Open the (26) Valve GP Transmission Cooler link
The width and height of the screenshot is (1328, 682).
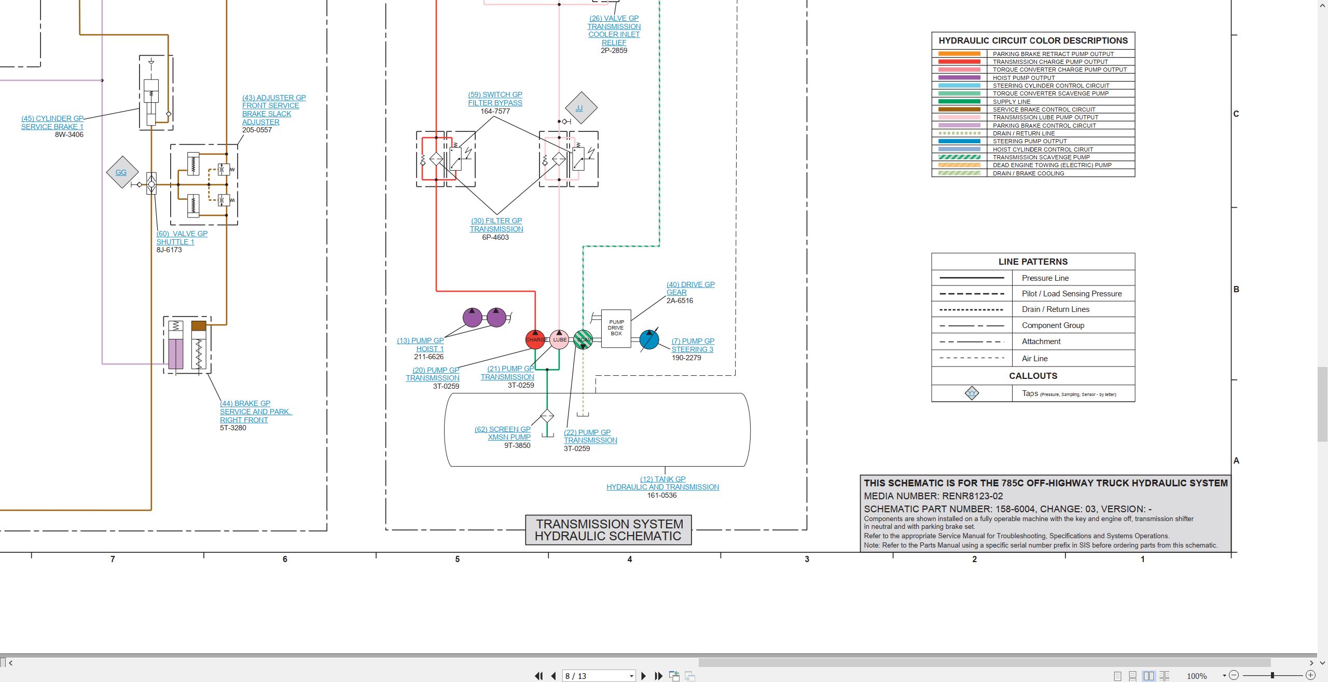[x=614, y=30]
